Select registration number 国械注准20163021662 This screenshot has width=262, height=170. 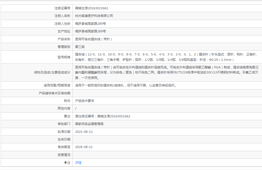coord(92,8)
